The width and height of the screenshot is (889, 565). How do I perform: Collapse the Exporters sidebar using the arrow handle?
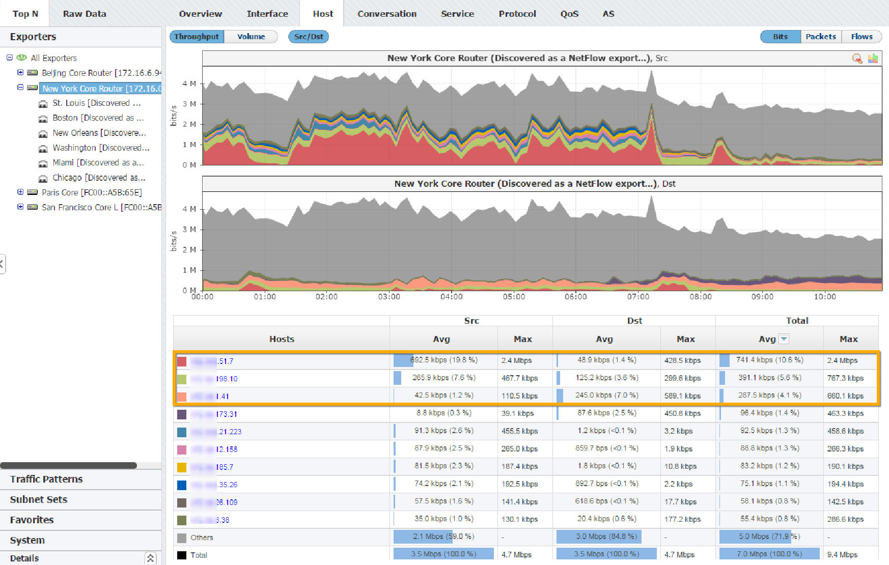pos(2,264)
